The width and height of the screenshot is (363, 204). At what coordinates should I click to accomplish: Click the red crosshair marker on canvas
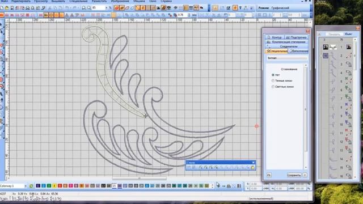click(x=256, y=126)
